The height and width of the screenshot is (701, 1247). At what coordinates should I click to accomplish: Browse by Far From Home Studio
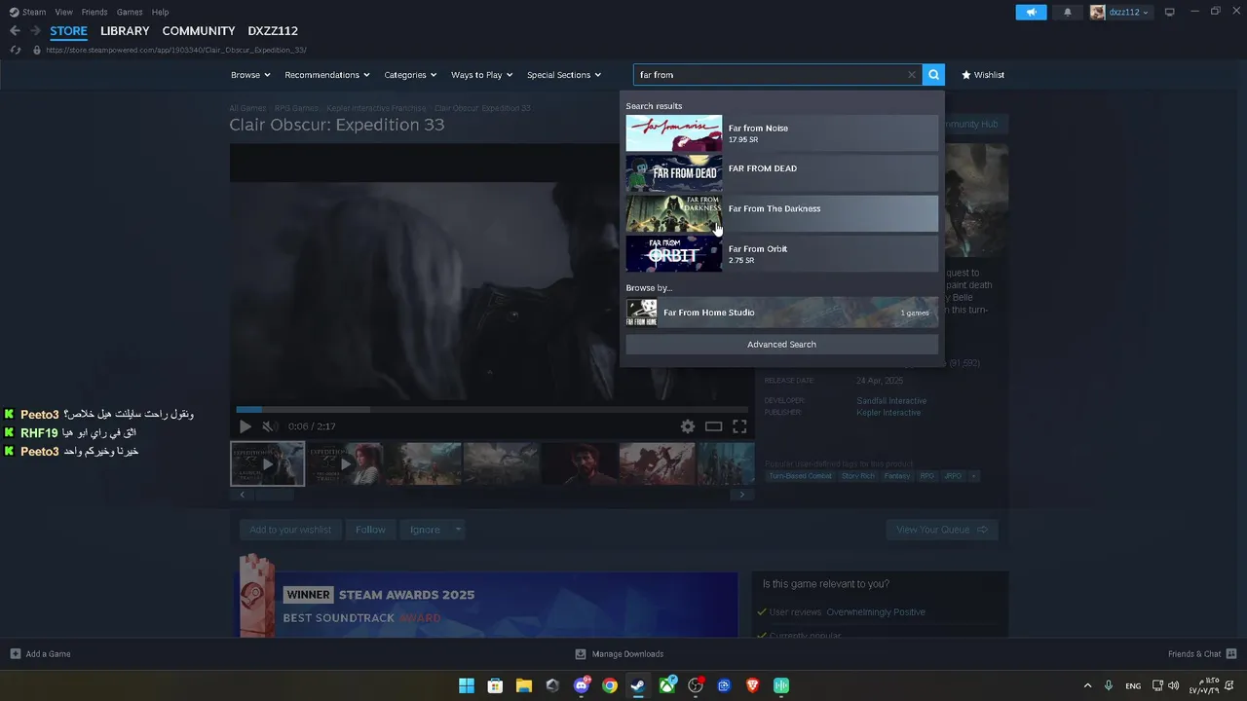pos(781,313)
